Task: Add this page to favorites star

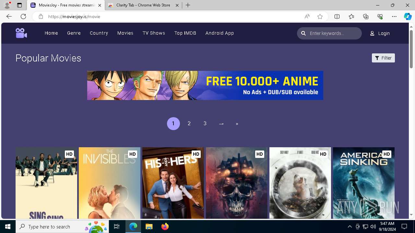Action: (320, 17)
